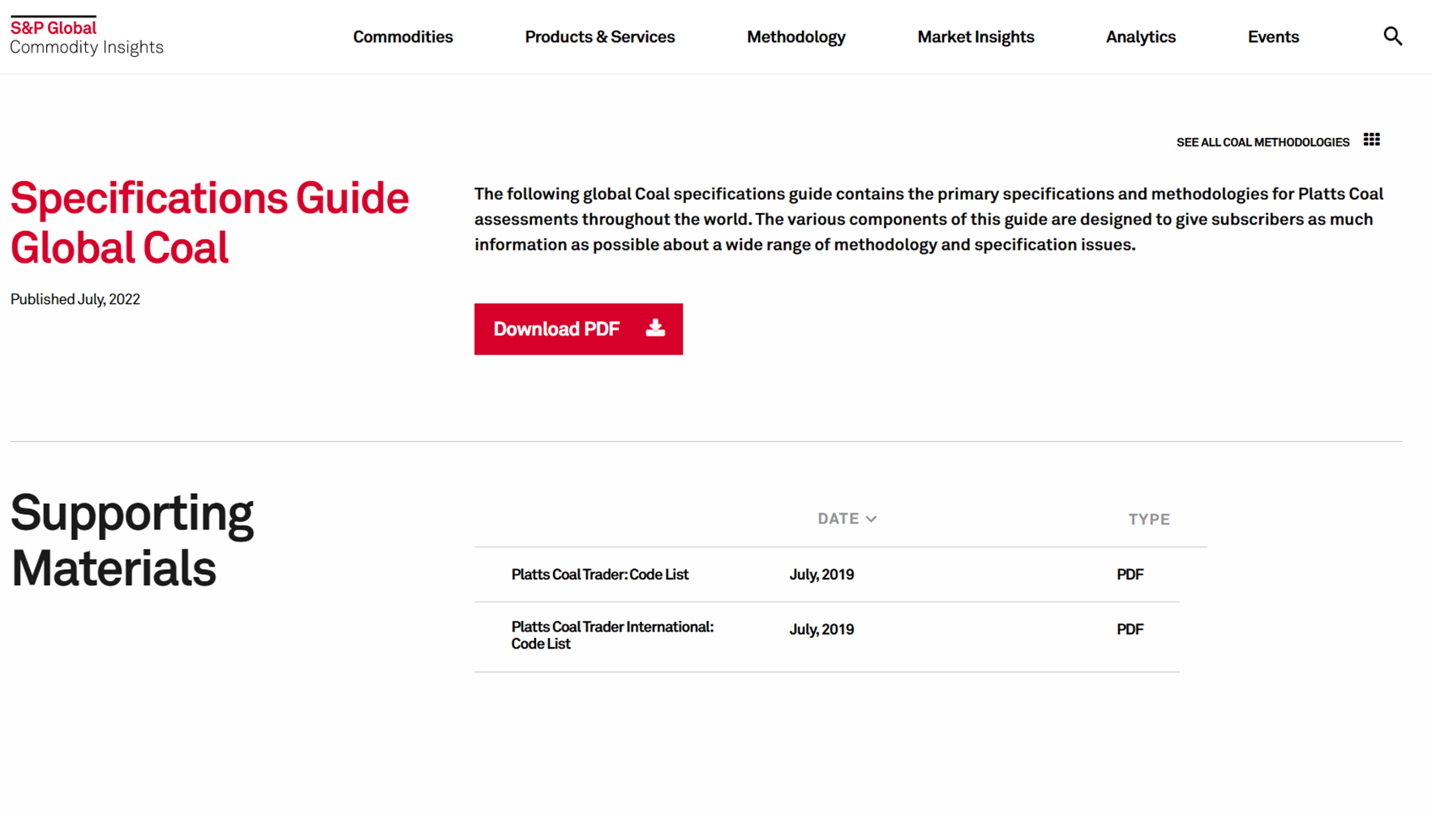1432x814 pixels.
Task: Sort by the DATE column chevron
Action: pyautogui.click(x=871, y=519)
